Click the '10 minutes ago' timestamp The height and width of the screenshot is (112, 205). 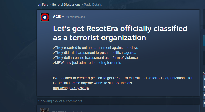coord(76,17)
